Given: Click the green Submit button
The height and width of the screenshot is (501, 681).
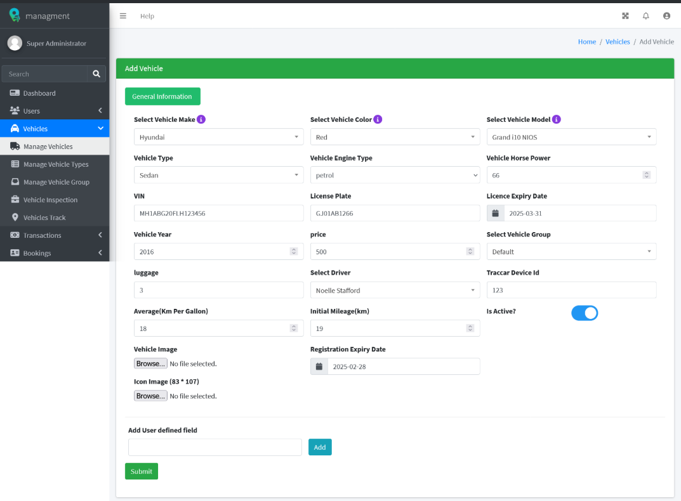Looking at the screenshot, I should [142, 471].
